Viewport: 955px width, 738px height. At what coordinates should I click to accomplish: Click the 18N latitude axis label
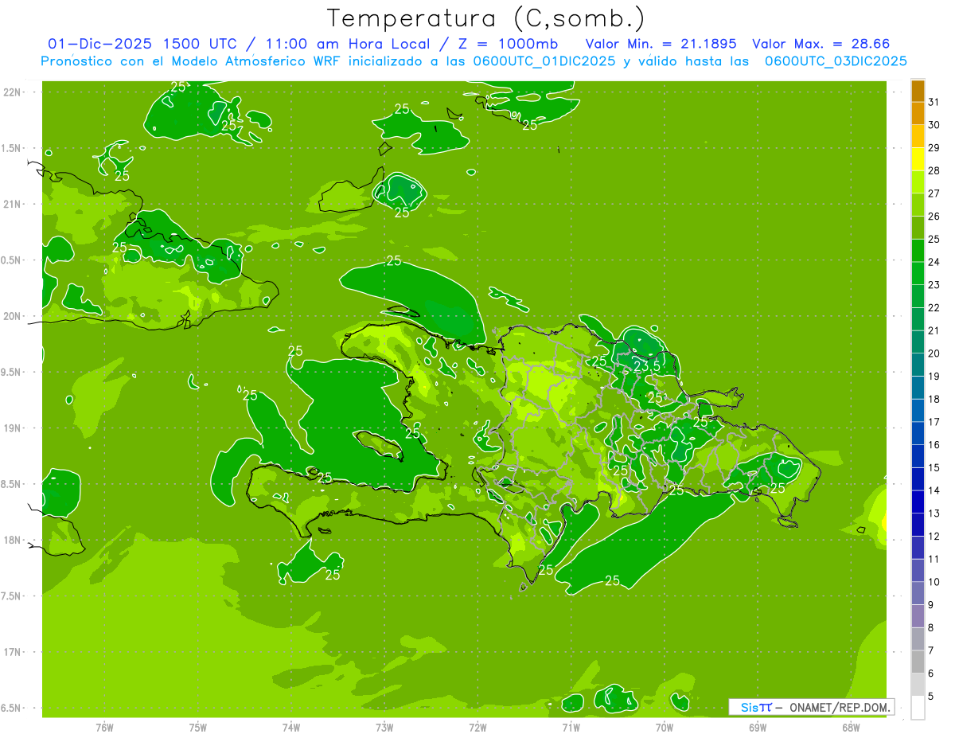12,540
